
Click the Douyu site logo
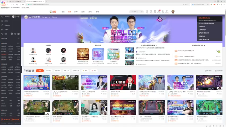tap(53, 12)
